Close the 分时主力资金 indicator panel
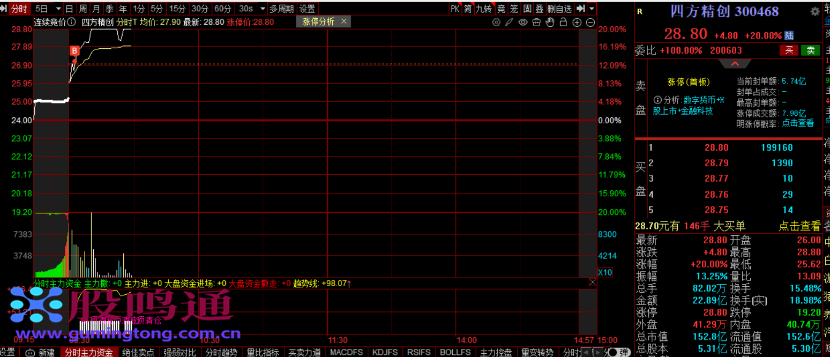 [x=593, y=282]
